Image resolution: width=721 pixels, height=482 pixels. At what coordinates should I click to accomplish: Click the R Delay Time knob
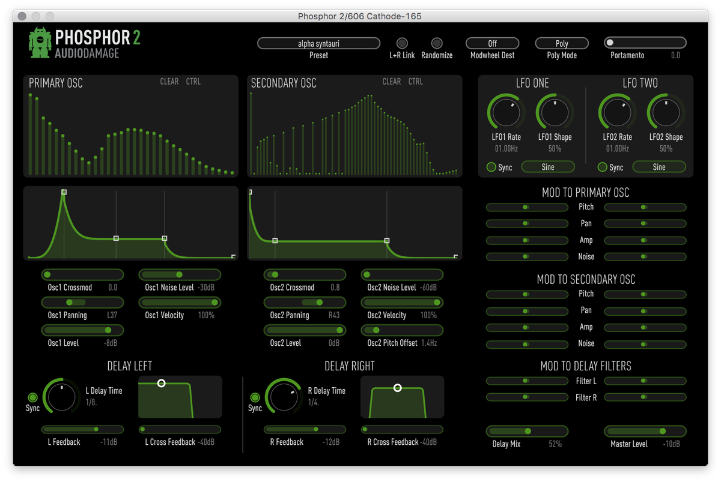coord(284,397)
